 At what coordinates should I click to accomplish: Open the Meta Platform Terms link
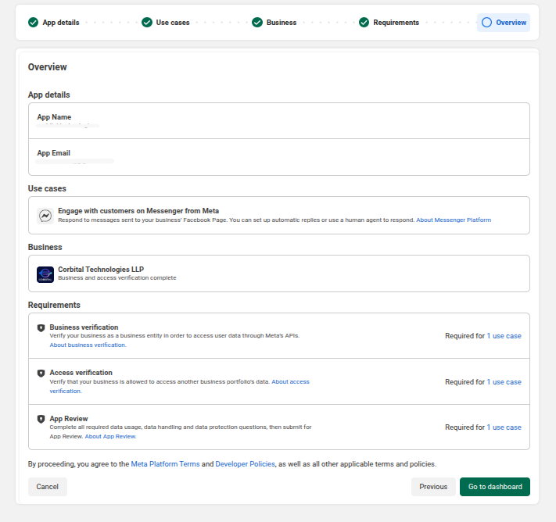(x=165, y=464)
